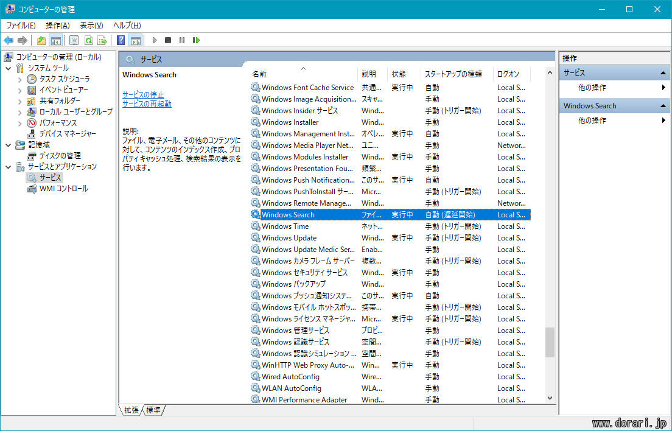The height and width of the screenshot is (431, 672).
Task: Select ローカル ユーザーとグループ in the tree
Action: [x=76, y=112]
